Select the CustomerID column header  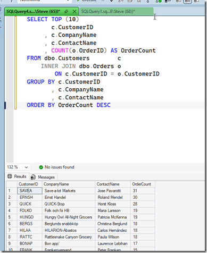point(30,184)
